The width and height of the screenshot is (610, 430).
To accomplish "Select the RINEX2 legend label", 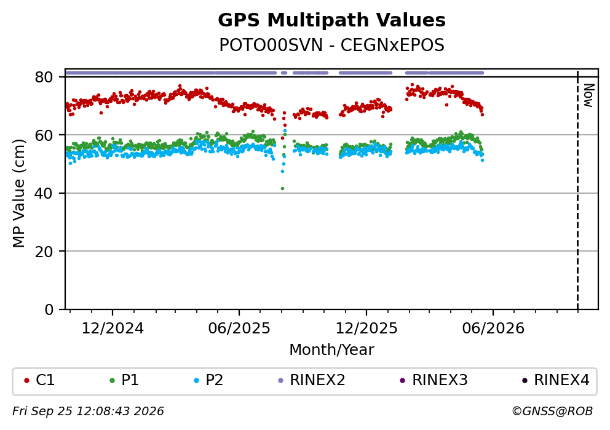I will 317,380.
